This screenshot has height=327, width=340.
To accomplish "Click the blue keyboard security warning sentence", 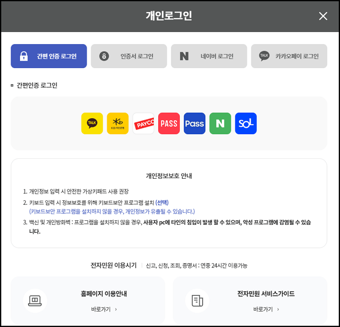I will tap(112, 211).
